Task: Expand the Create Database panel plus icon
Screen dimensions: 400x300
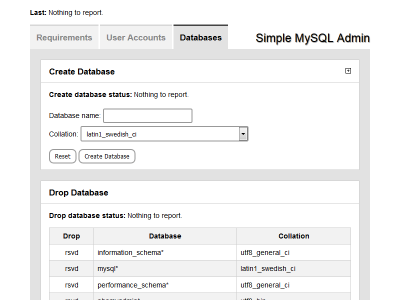Action: (348, 70)
